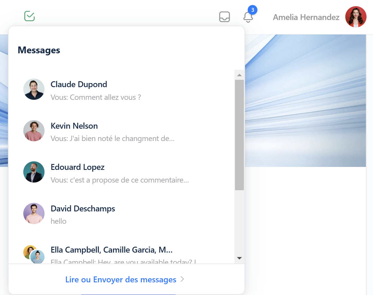The width and height of the screenshot is (373, 295).
Task: Click Amelia Hernandez's profile avatar
Action: 356,17
